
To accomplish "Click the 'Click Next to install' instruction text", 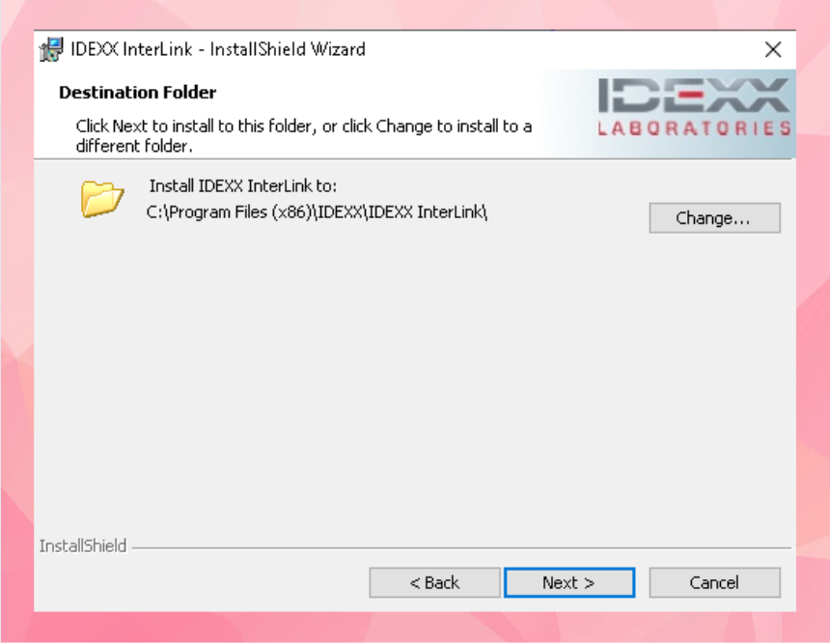I will click(303, 135).
